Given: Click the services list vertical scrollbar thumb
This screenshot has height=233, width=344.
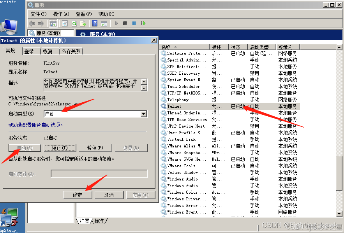Looking at the screenshot, I should 339,173.
